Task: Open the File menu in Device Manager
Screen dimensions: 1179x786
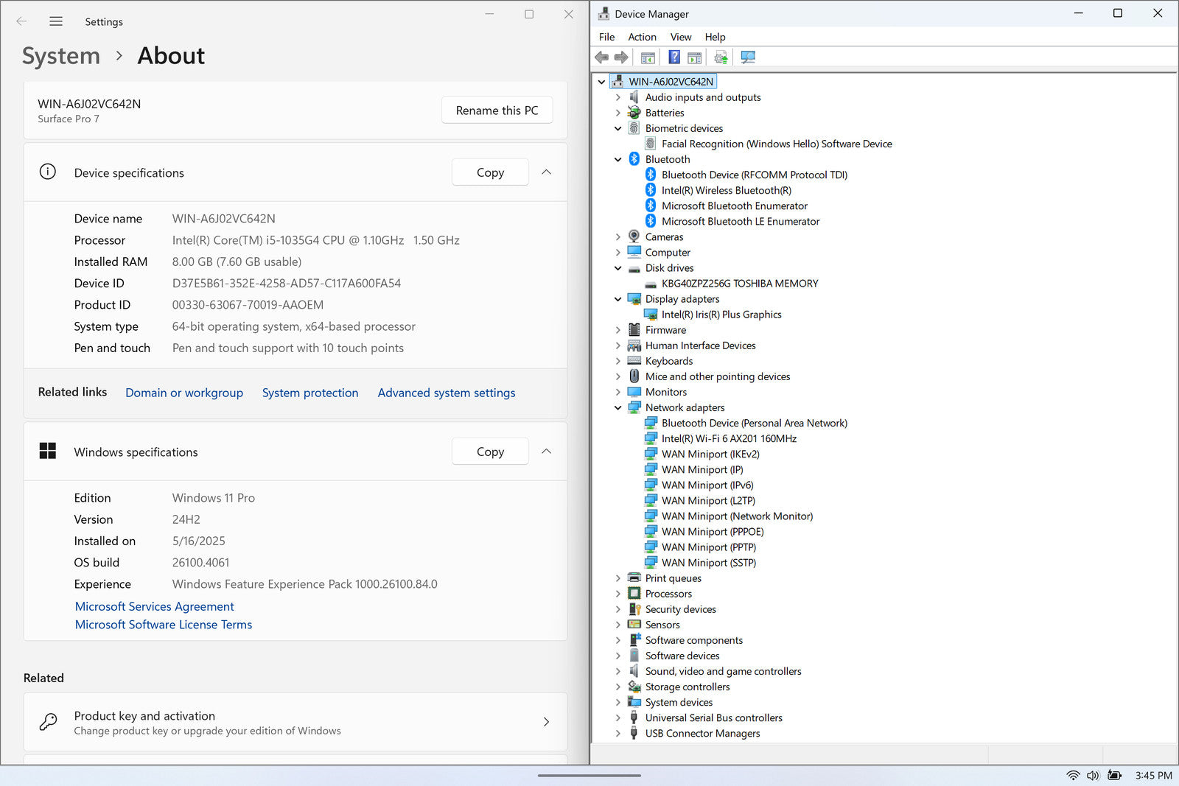Action: [x=606, y=37]
